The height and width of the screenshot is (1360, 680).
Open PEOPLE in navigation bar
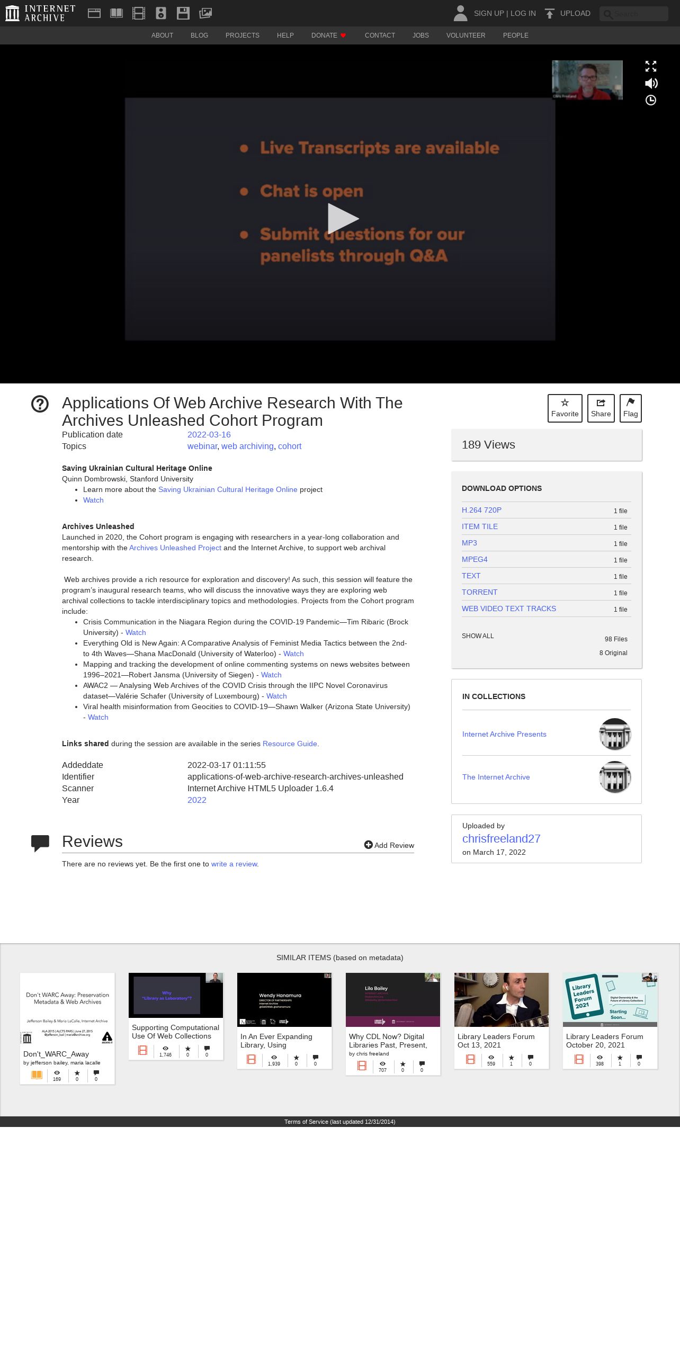(516, 35)
